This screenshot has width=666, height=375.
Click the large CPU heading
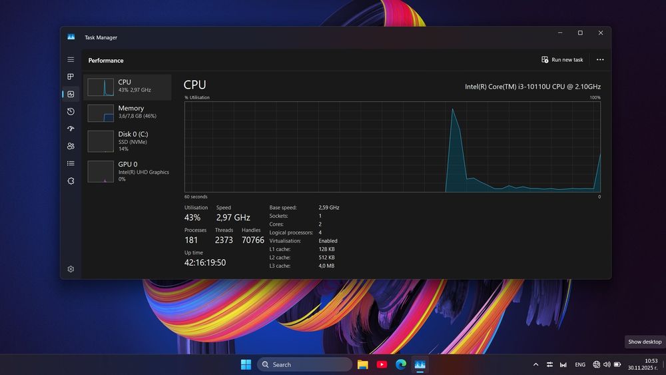(x=195, y=85)
